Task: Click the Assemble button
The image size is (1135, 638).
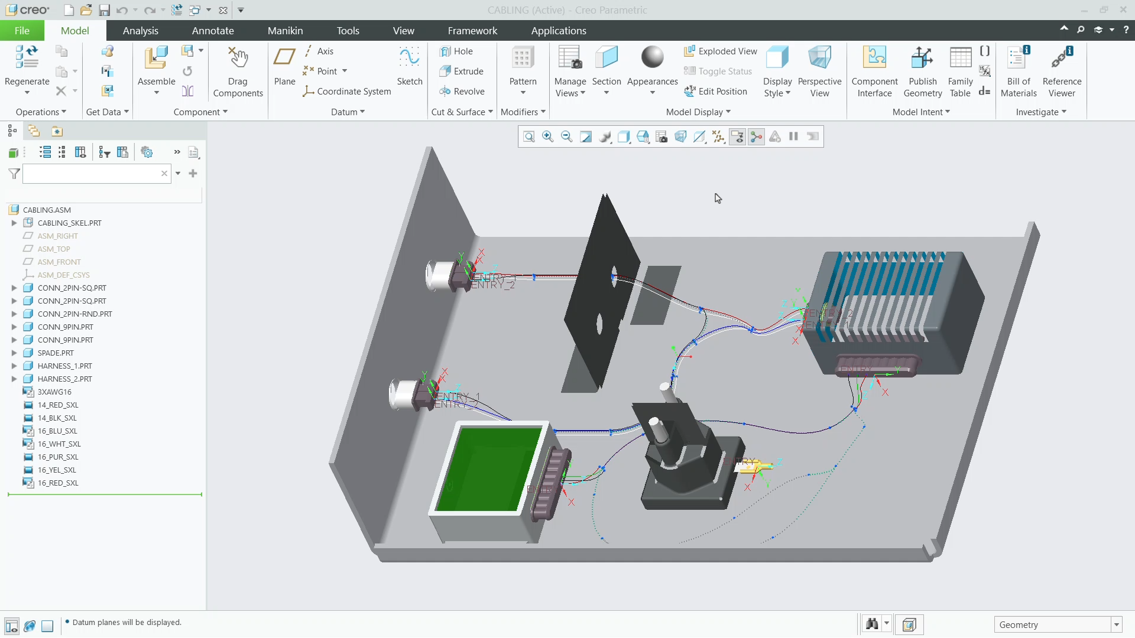Action: (x=155, y=65)
